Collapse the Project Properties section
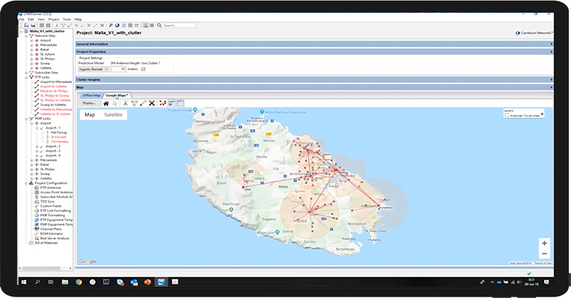This screenshot has width=571, height=298. [551, 51]
